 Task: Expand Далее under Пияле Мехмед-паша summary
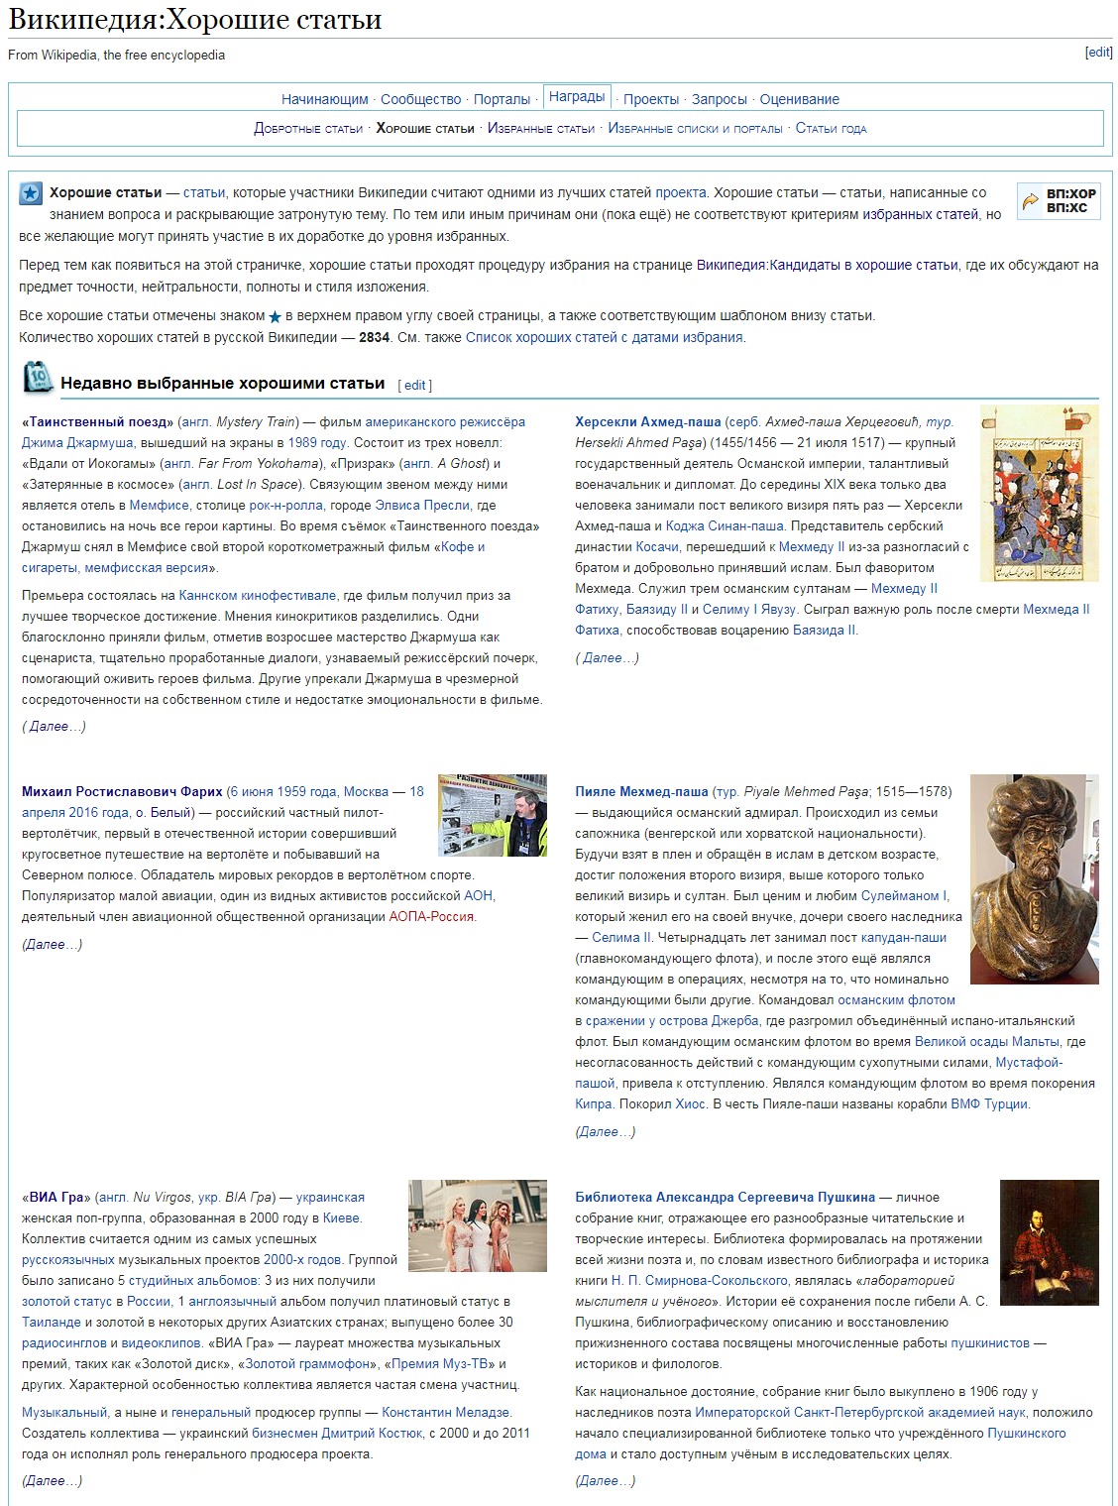click(606, 1132)
